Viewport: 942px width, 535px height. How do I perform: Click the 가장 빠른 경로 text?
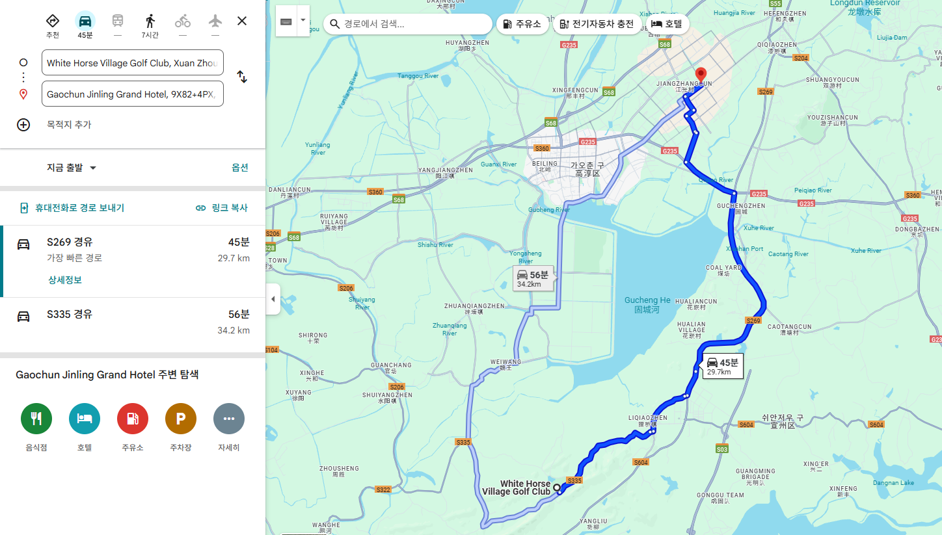point(74,258)
